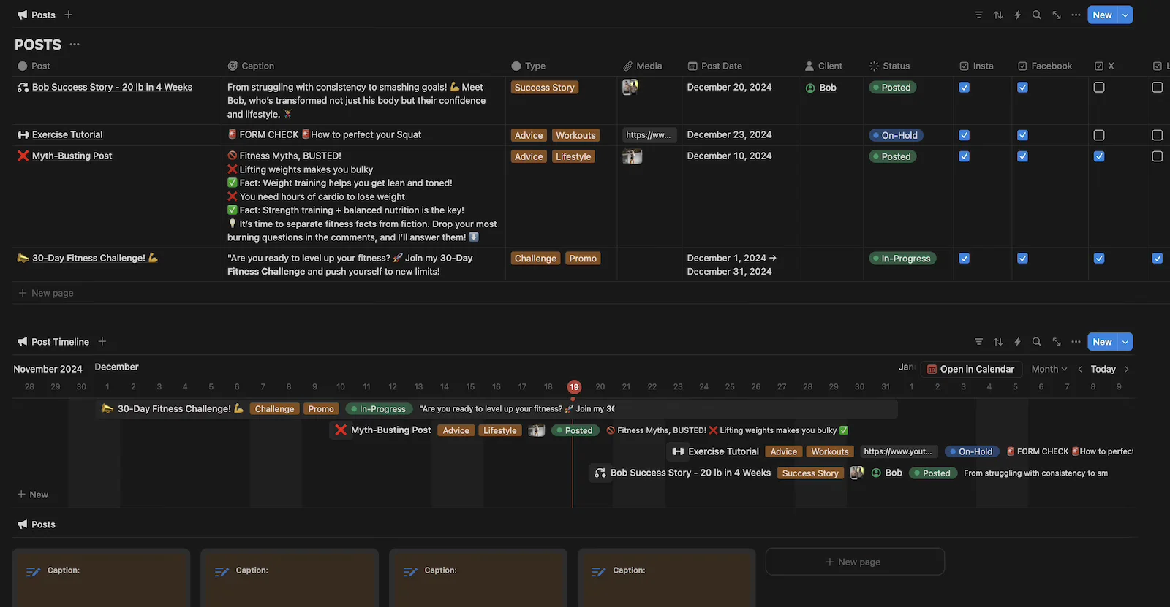
Task: Expand Post Timeline to full page
Action: pos(1057,342)
